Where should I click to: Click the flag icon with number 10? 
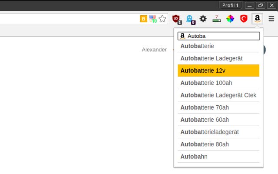153,19
